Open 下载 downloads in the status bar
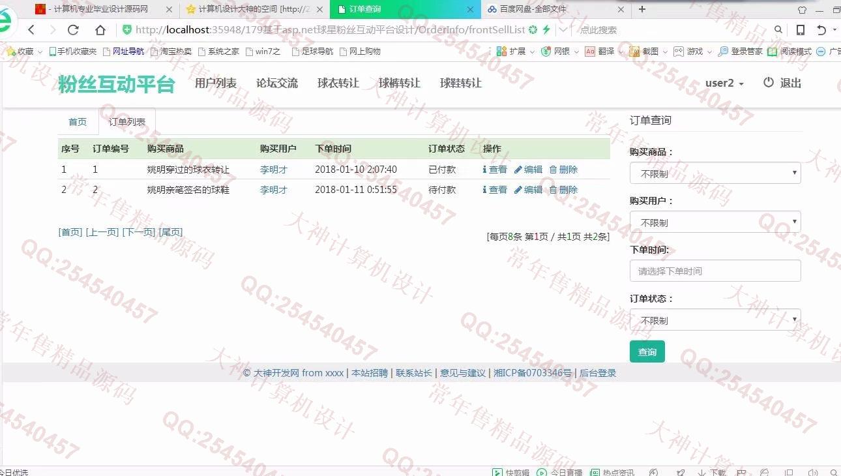The height and width of the screenshot is (476, 841). click(x=711, y=472)
